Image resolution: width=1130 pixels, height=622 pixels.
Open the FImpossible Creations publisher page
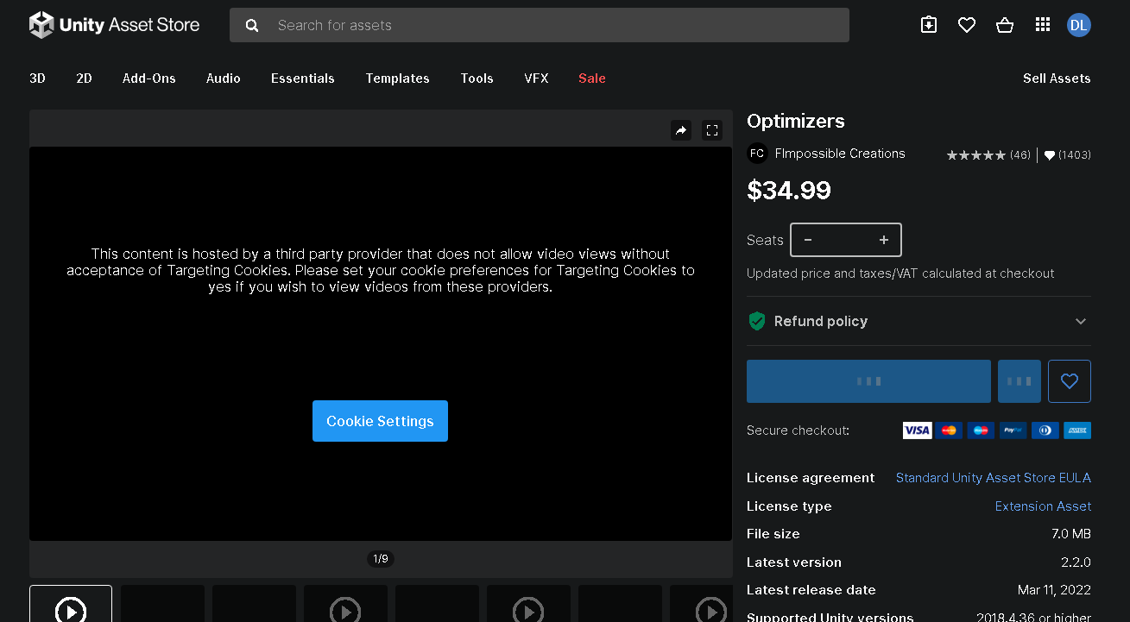[x=840, y=154]
